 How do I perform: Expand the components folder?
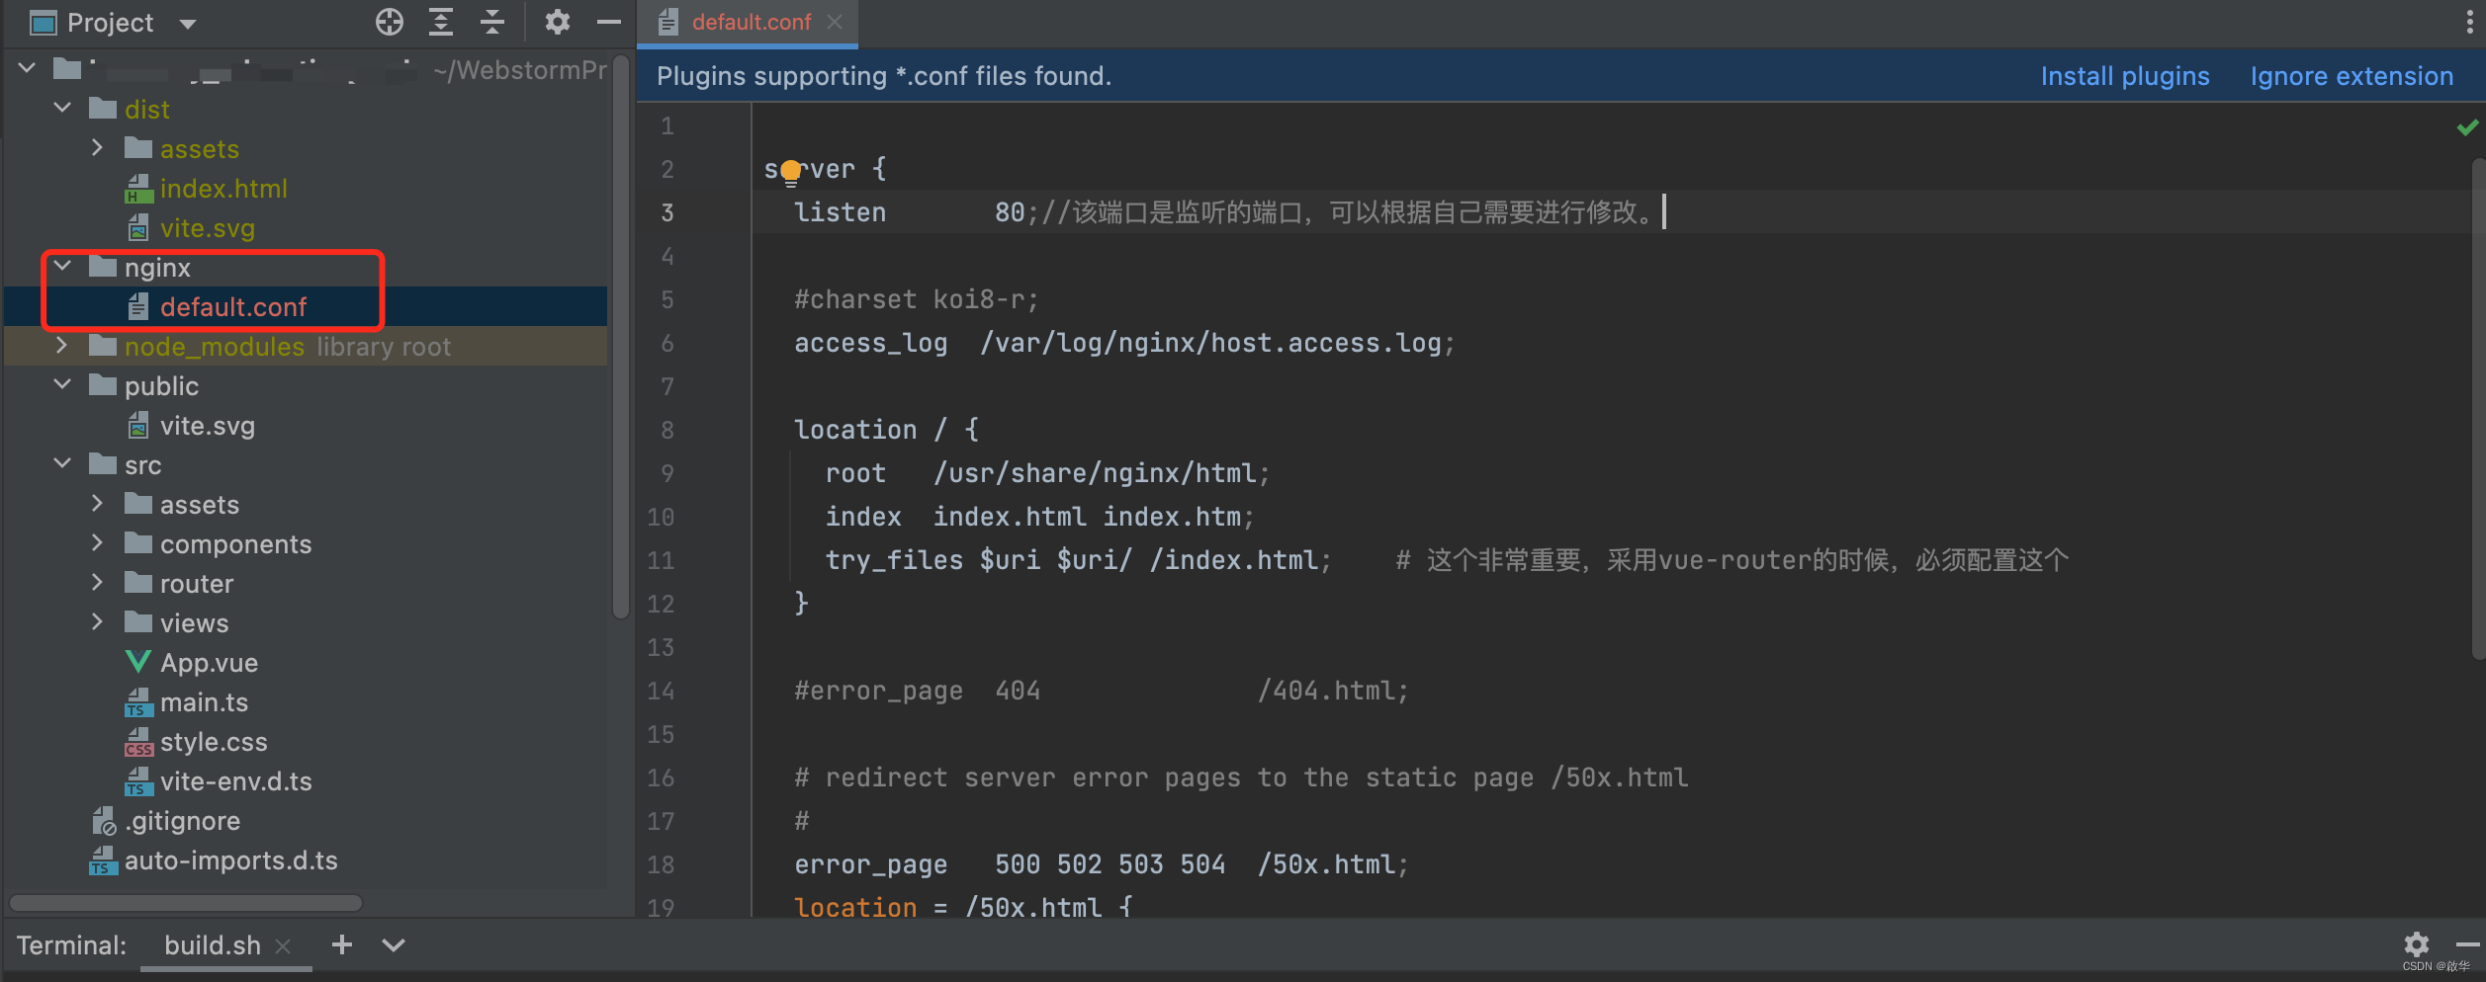(x=97, y=543)
